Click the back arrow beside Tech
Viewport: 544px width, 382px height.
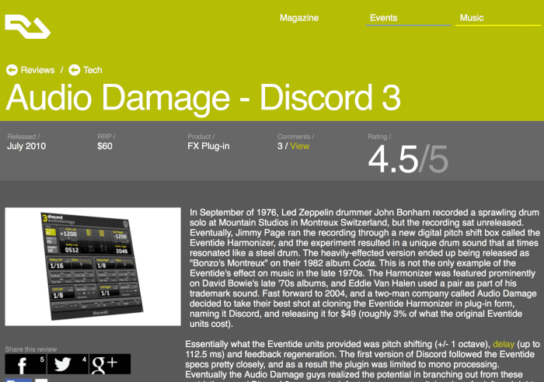pos(75,70)
